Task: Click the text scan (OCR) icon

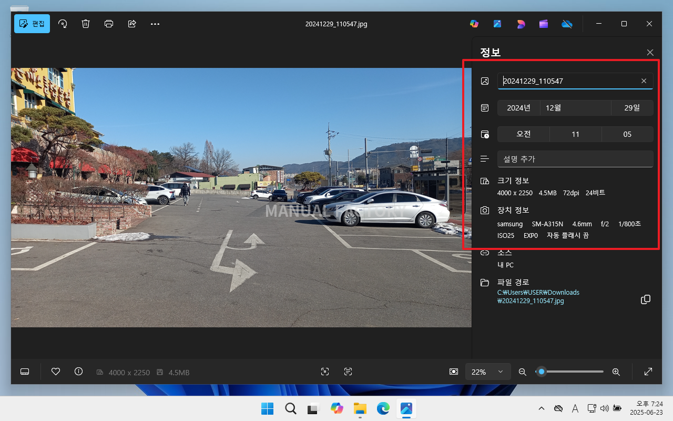Action: (348, 372)
